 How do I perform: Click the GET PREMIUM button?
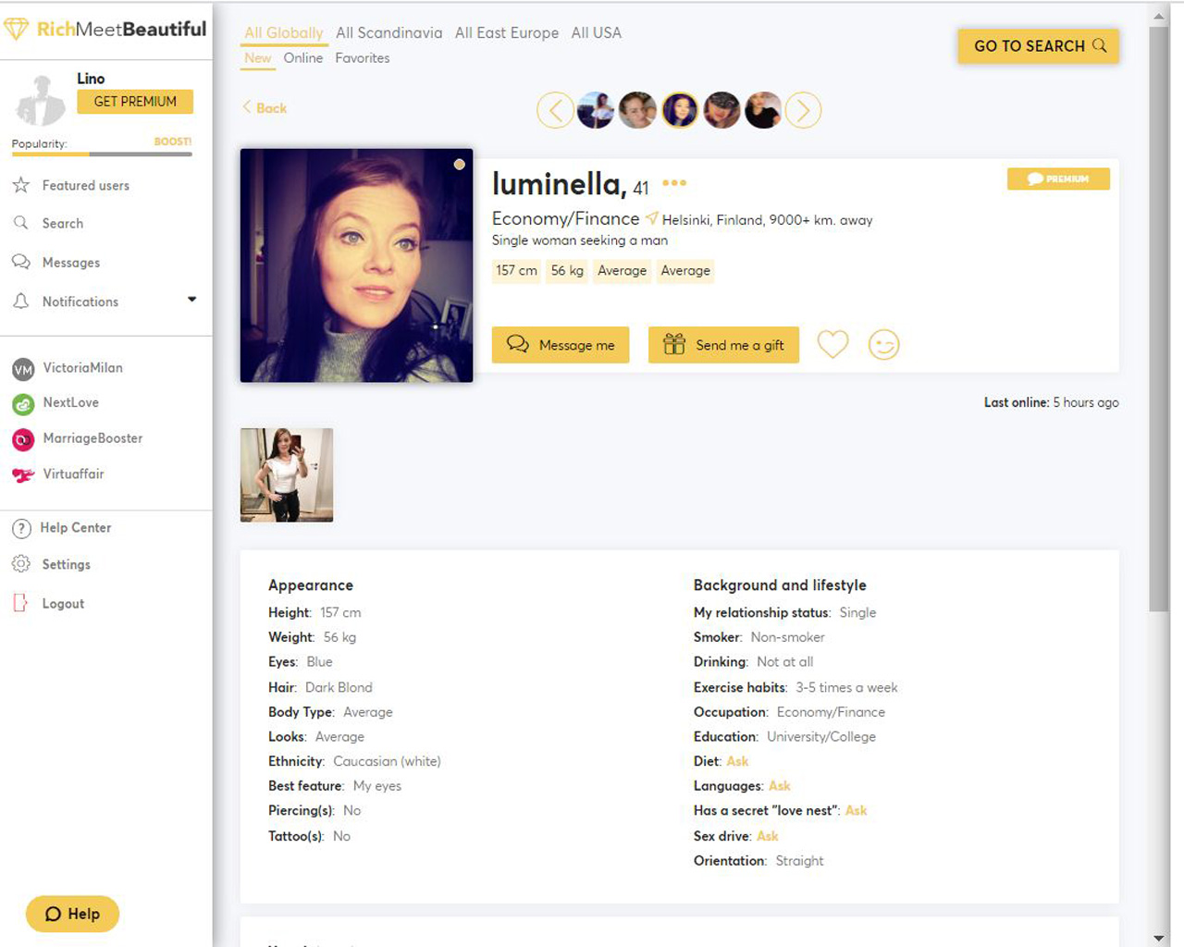pyautogui.click(x=135, y=103)
